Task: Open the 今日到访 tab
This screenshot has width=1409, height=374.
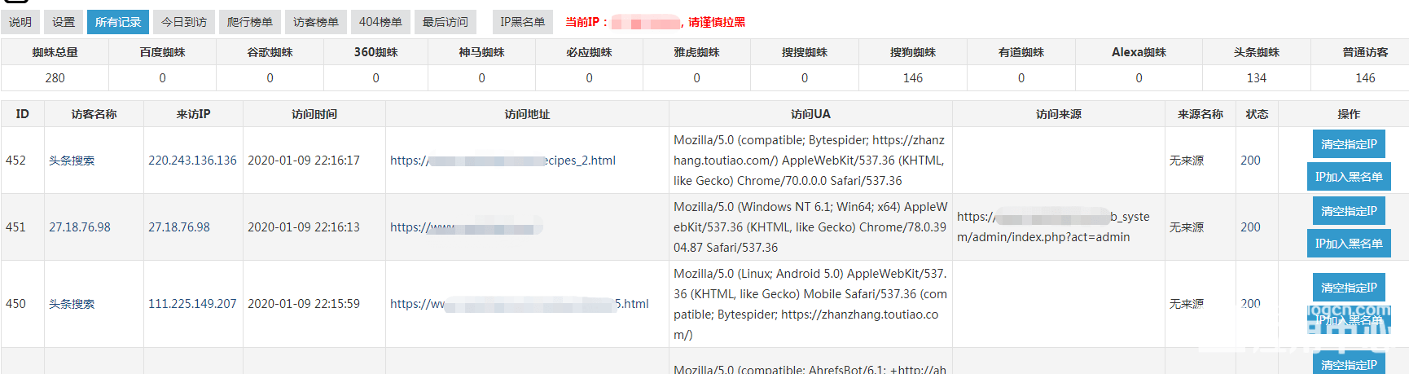Action: click(184, 22)
